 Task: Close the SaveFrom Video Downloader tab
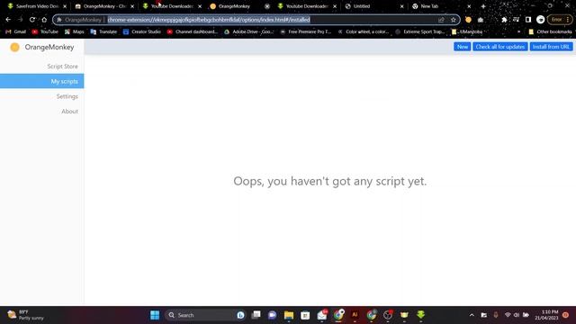(x=65, y=6)
